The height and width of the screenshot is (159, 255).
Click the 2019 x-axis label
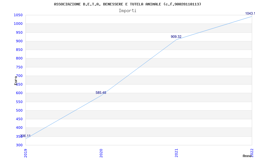[x=25, y=153]
